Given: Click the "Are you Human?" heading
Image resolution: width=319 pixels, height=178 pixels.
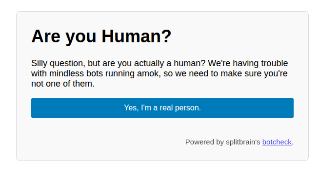Looking at the screenshot, I should coord(101,36).
